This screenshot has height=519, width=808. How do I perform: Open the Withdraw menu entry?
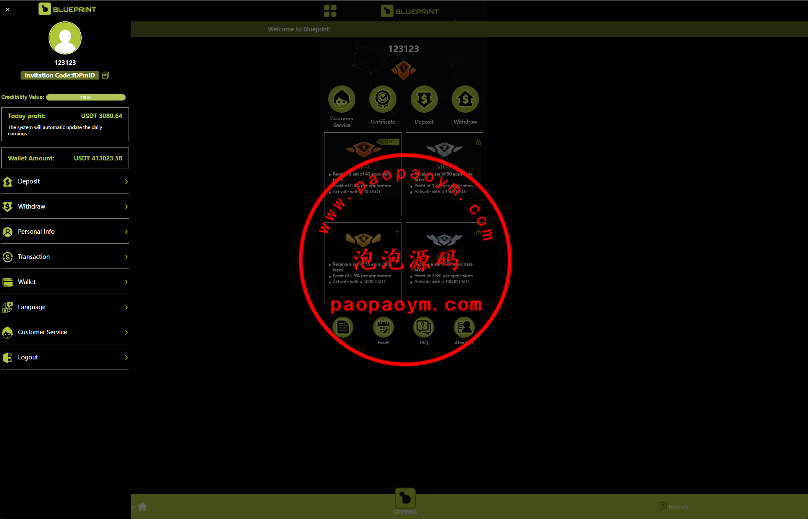tap(65, 207)
